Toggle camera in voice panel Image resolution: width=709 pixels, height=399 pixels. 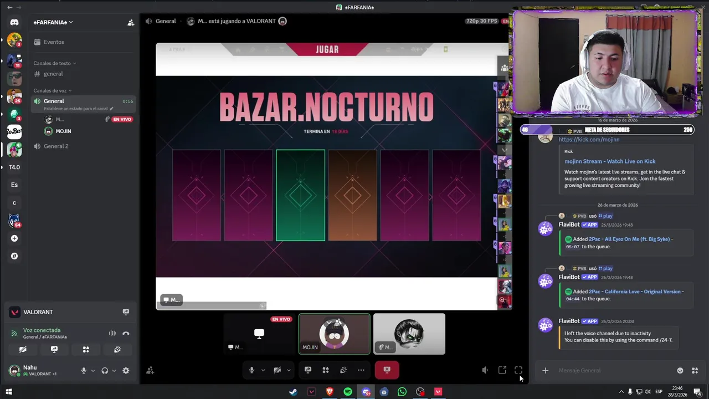[23, 350]
